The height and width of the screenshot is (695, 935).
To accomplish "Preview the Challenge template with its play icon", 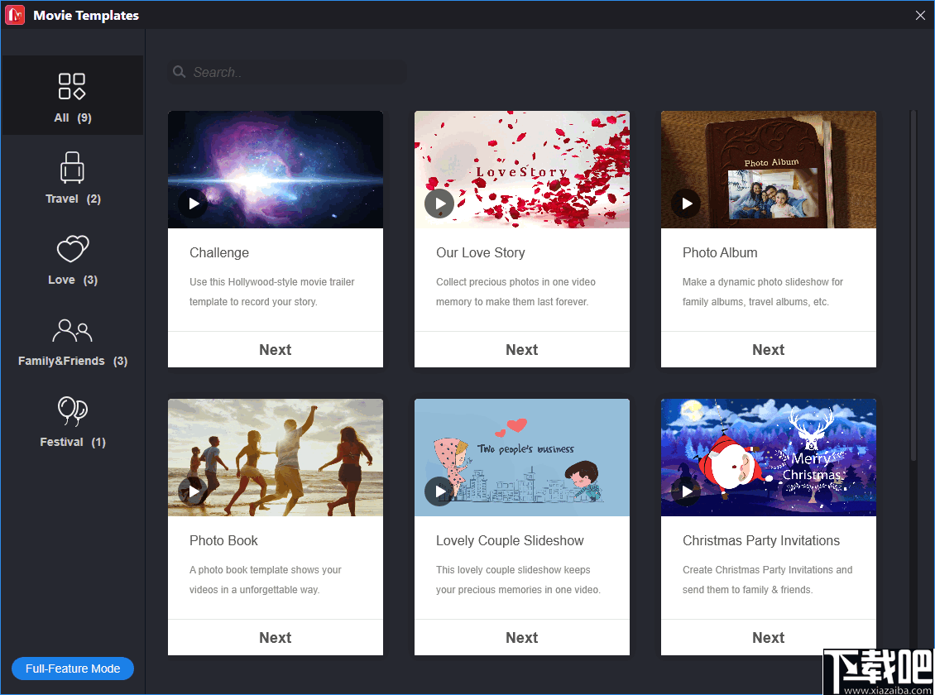I will click(193, 203).
